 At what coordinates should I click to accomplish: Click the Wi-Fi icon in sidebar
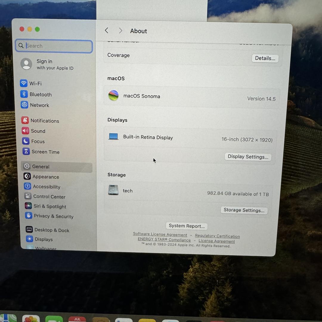point(24,83)
